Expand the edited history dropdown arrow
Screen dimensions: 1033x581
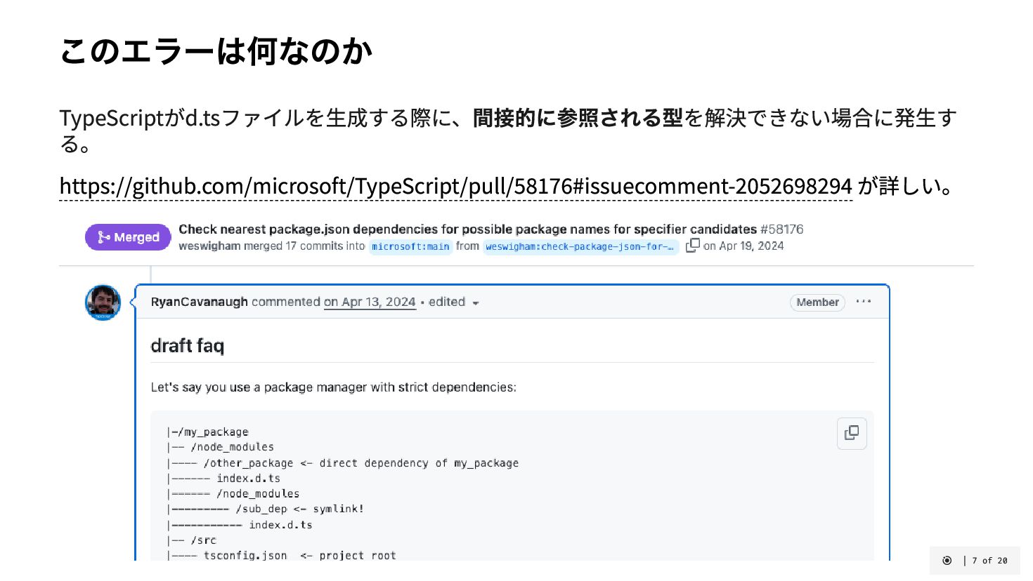pos(476,303)
